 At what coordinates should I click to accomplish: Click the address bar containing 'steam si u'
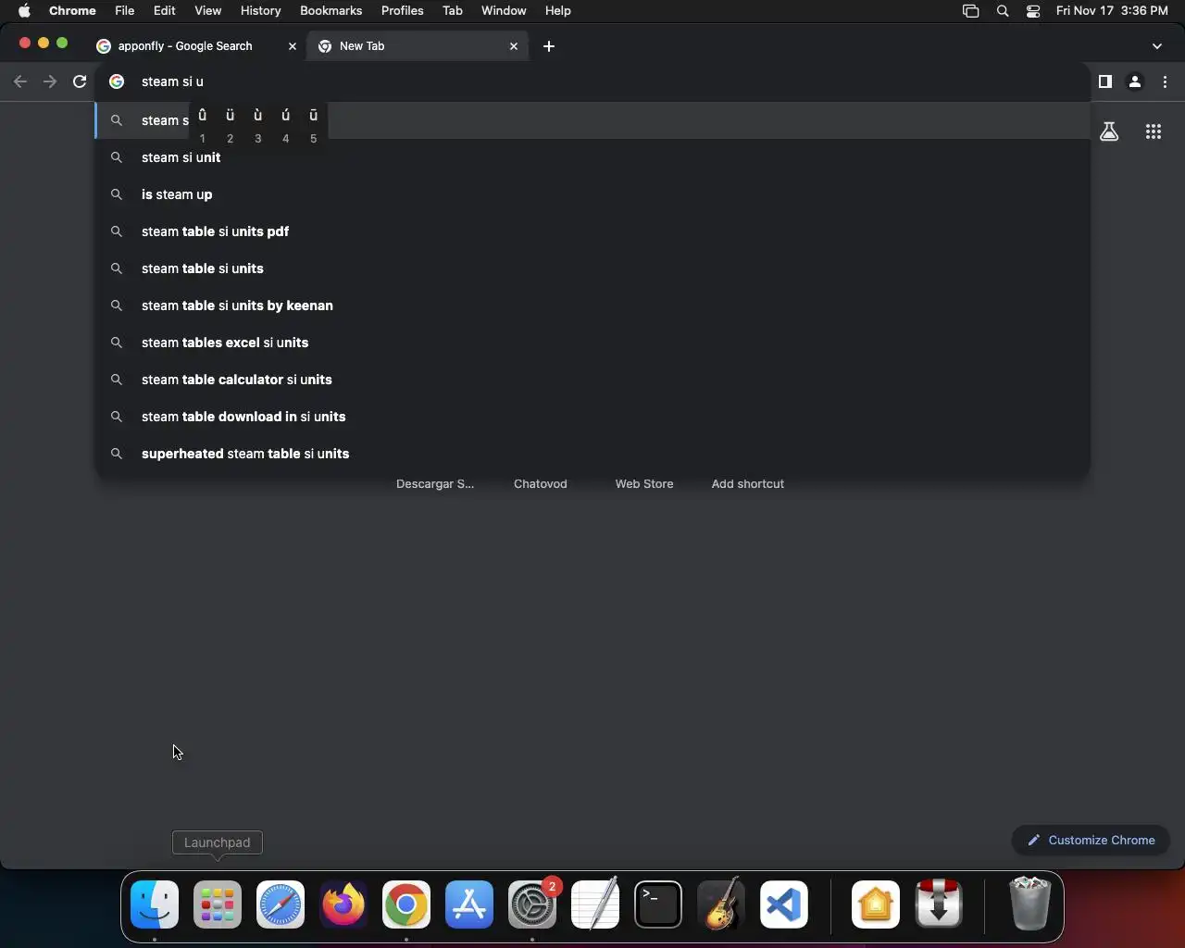(x=592, y=81)
